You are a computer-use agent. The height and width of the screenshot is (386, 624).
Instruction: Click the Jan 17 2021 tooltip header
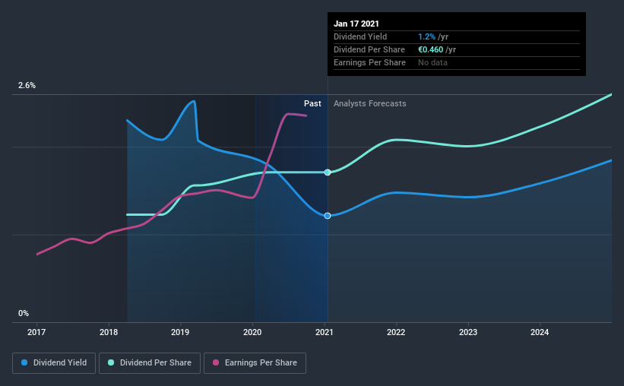click(x=356, y=24)
